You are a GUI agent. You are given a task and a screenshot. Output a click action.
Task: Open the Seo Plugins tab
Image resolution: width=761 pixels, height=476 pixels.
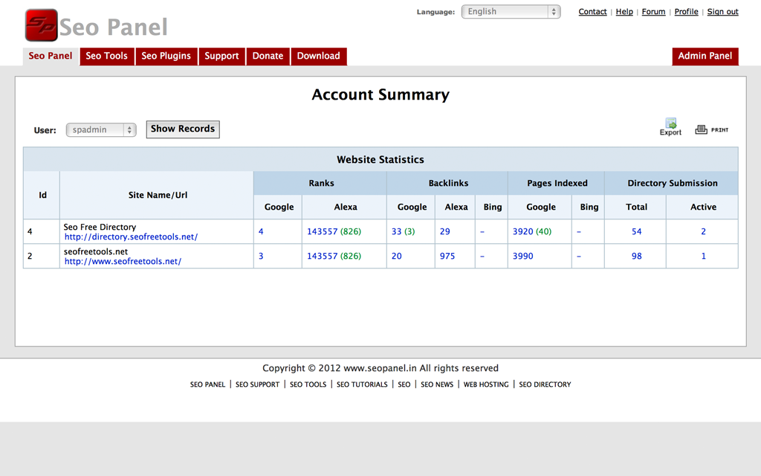166,56
